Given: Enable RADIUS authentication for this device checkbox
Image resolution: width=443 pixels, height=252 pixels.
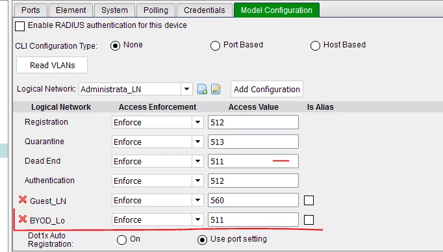Looking at the screenshot, I should [x=19, y=26].
